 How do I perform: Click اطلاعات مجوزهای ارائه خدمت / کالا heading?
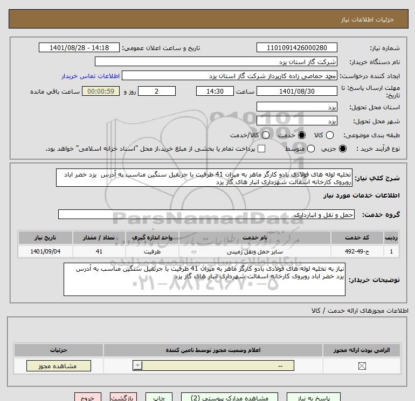[359, 311]
